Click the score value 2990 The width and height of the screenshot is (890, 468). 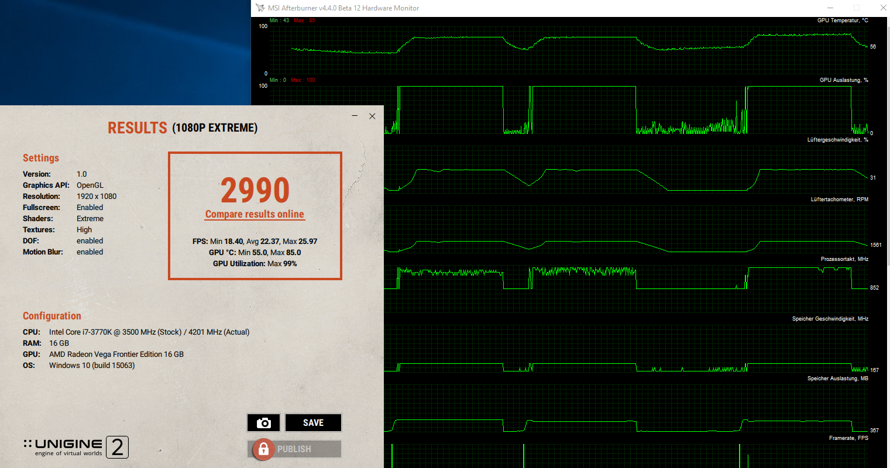(255, 190)
